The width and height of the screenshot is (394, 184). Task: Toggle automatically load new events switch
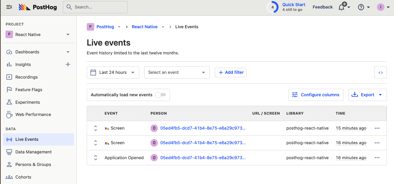pos(160,95)
